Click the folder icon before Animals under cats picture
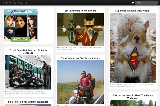 pos(58,47)
